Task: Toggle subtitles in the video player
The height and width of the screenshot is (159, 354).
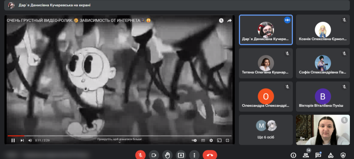Action: (x=203, y=140)
